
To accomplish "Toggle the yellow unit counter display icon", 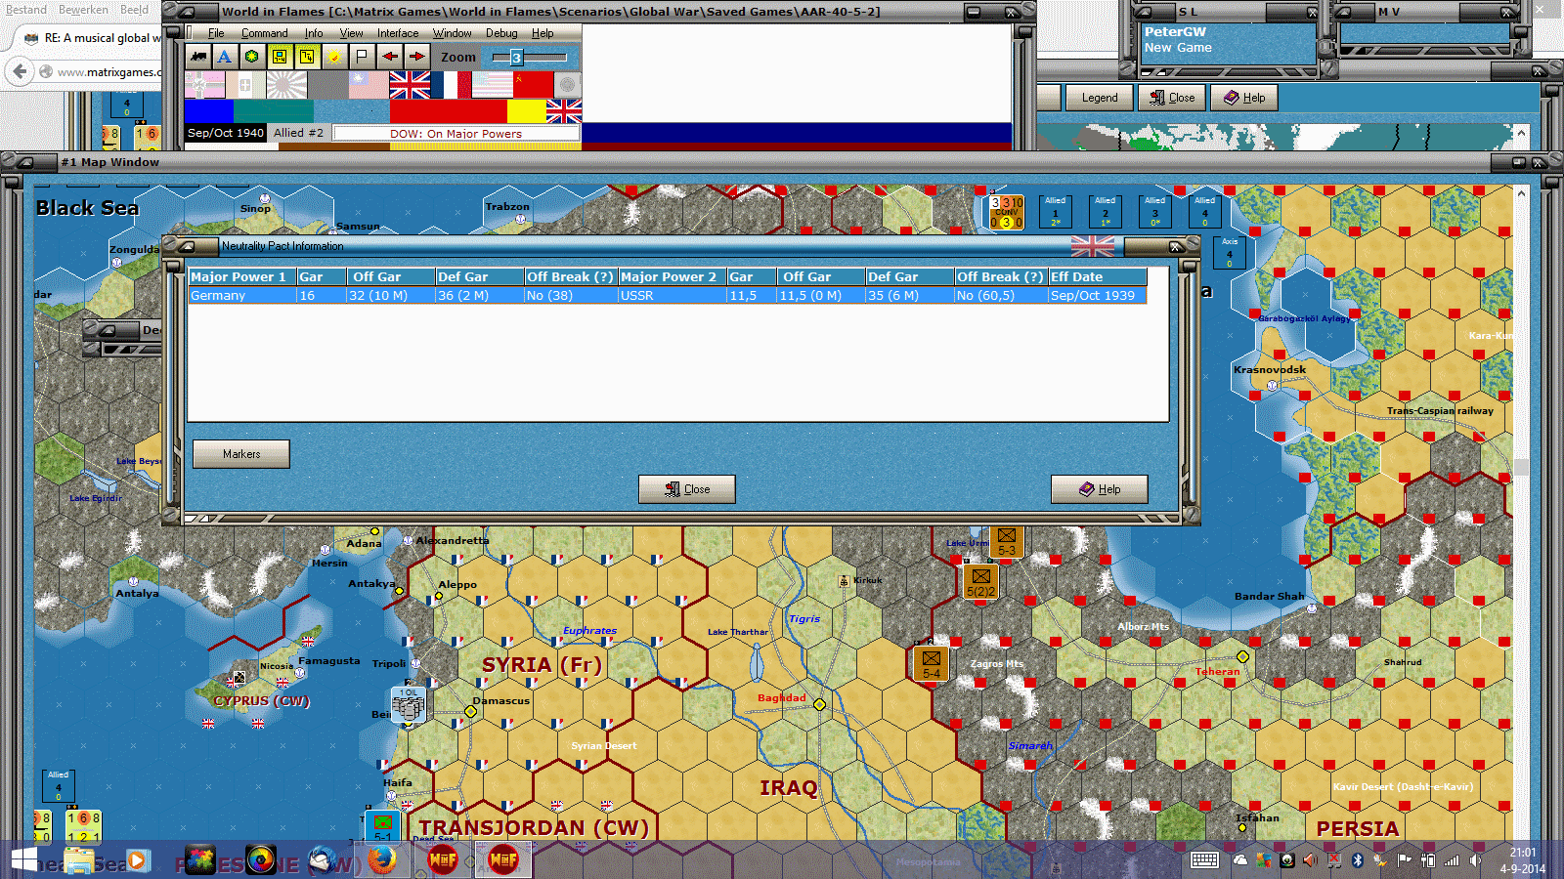I will click(280, 57).
